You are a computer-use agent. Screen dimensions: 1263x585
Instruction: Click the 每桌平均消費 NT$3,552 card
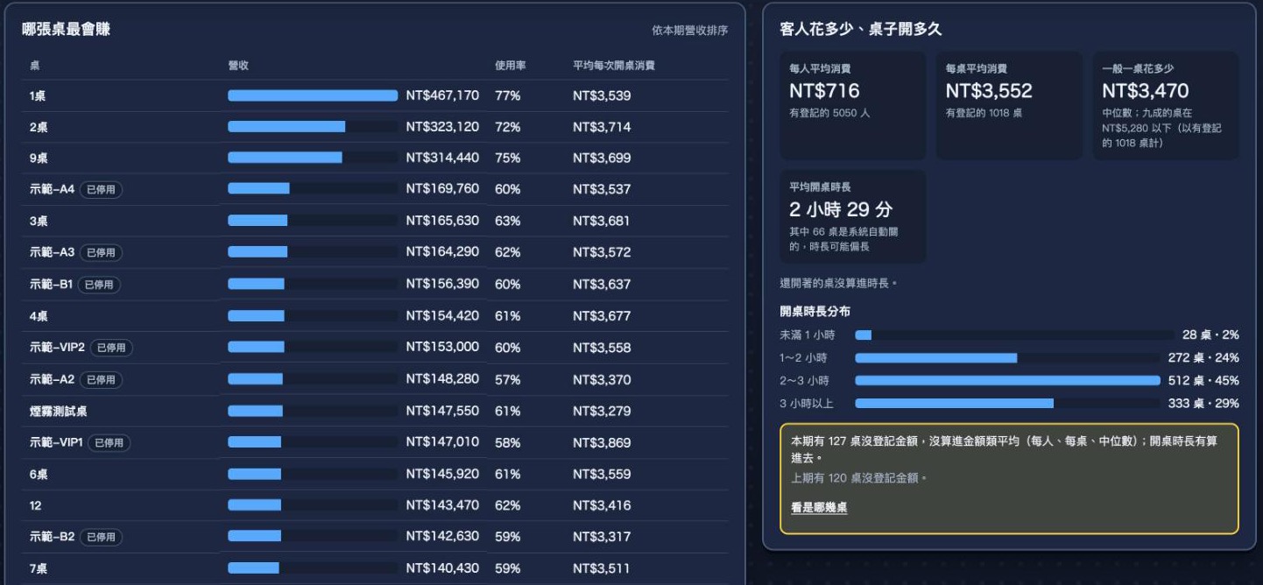(x=1009, y=106)
